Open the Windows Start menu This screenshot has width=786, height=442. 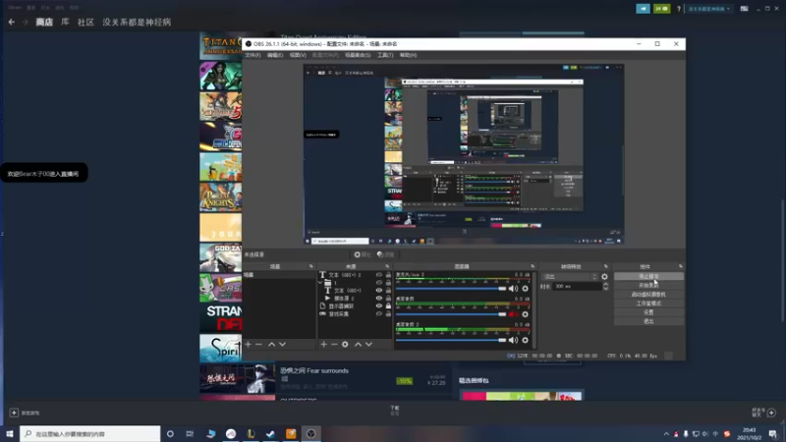click(x=10, y=433)
